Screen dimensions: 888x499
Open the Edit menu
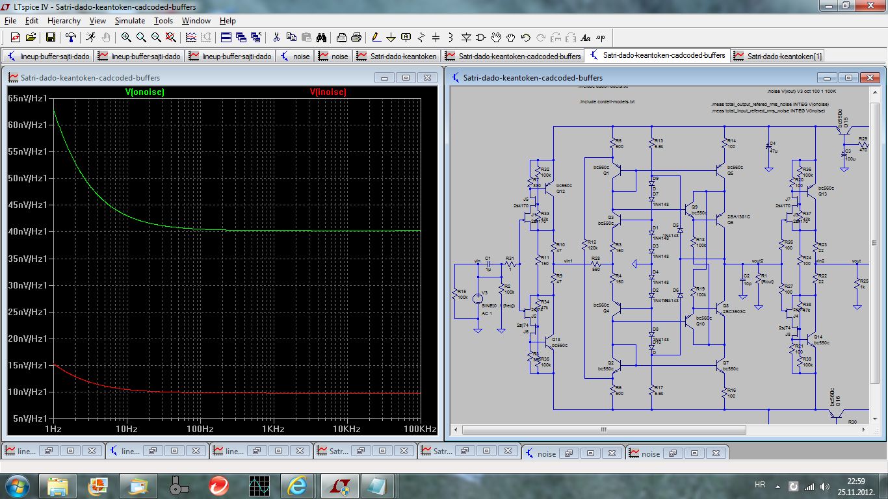(32, 21)
